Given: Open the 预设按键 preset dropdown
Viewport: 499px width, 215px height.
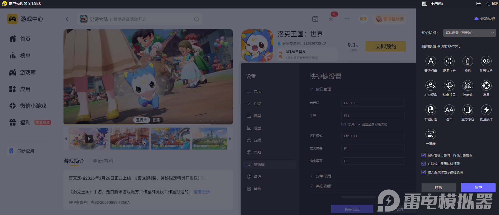Looking at the screenshot, I should coord(469,33).
